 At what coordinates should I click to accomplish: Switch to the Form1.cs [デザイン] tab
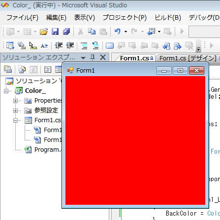tap(188, 58)
